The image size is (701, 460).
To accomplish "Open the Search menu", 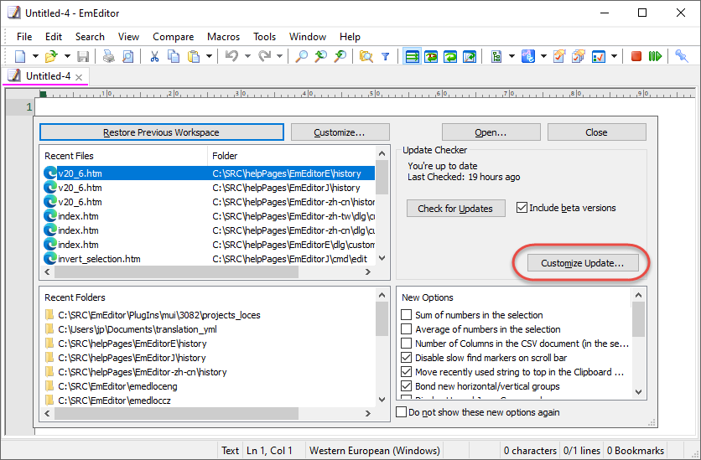I will coord(90,37).
